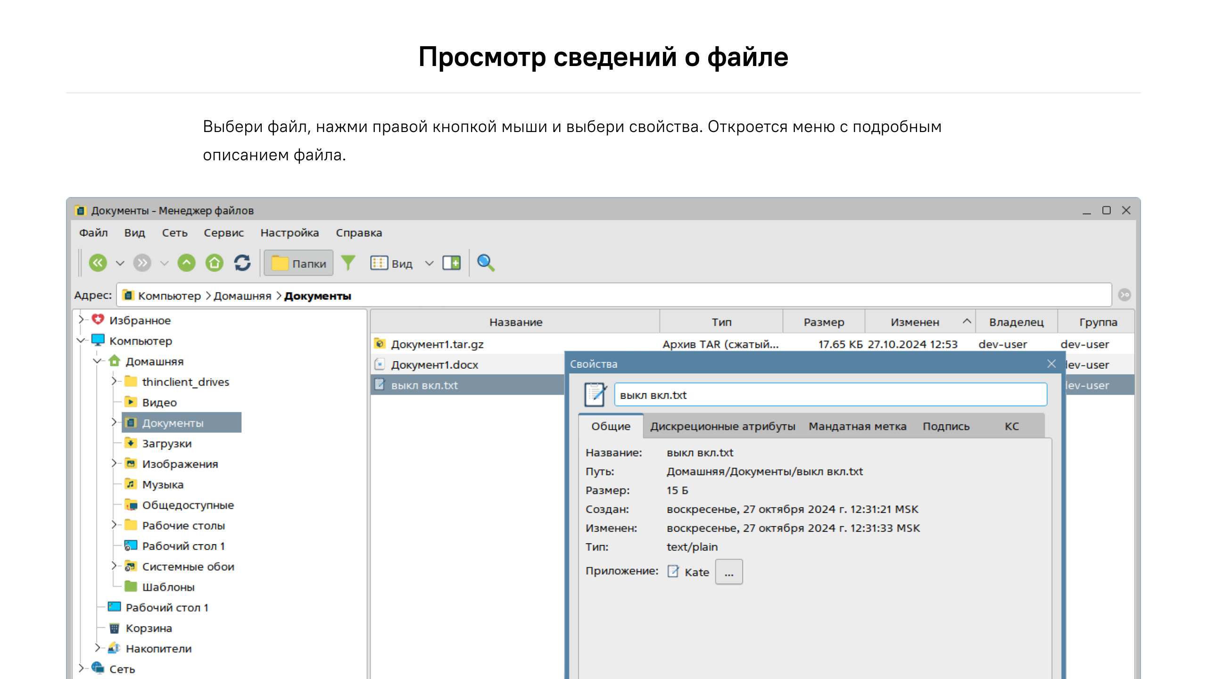Image resolution: width=1207 pixels, height=679 pixels.
Task: Open the Вид view mode dropdown arrow
Action: pyautogui.click(x=429, y=263)
